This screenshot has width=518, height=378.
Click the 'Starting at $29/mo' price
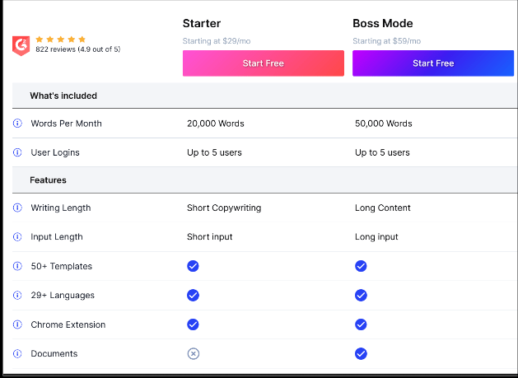click(x=217, y=41)
